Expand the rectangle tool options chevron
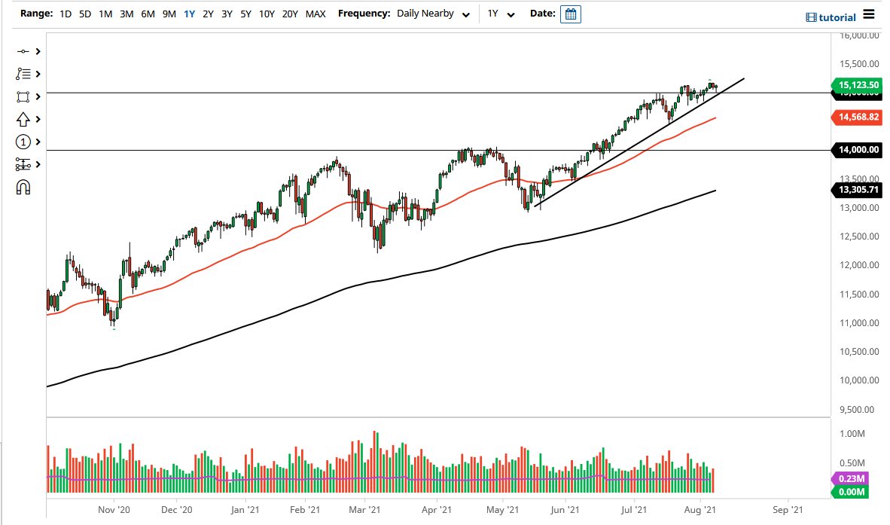The height and width of the screenshot is (525, 890). click(x=36, y=96)
